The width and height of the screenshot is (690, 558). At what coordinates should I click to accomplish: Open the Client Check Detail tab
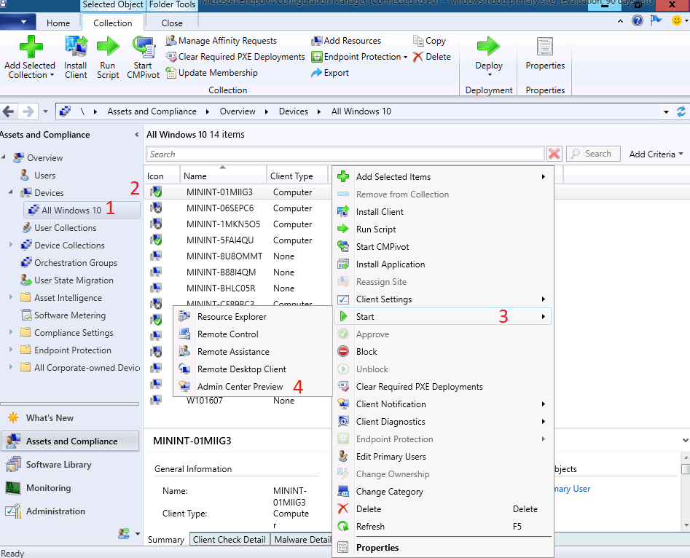pos(230,540)
